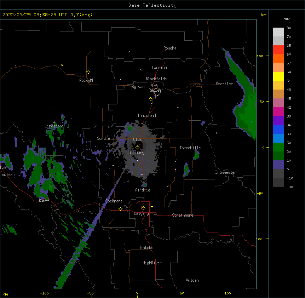Image resolution: width=305 pixels, height=298 pixels.
Task: Select the yellow diamond marker south of RedDeer
Action: point(151,99)
